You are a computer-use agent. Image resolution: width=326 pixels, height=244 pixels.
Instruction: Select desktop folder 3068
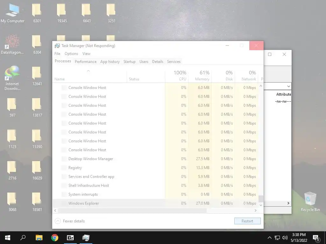pyautogui.click(x=12, y=202)
